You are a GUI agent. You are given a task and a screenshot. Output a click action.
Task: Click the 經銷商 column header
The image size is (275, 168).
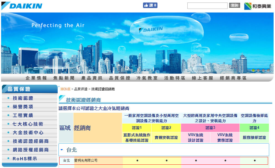coord(98,128)
